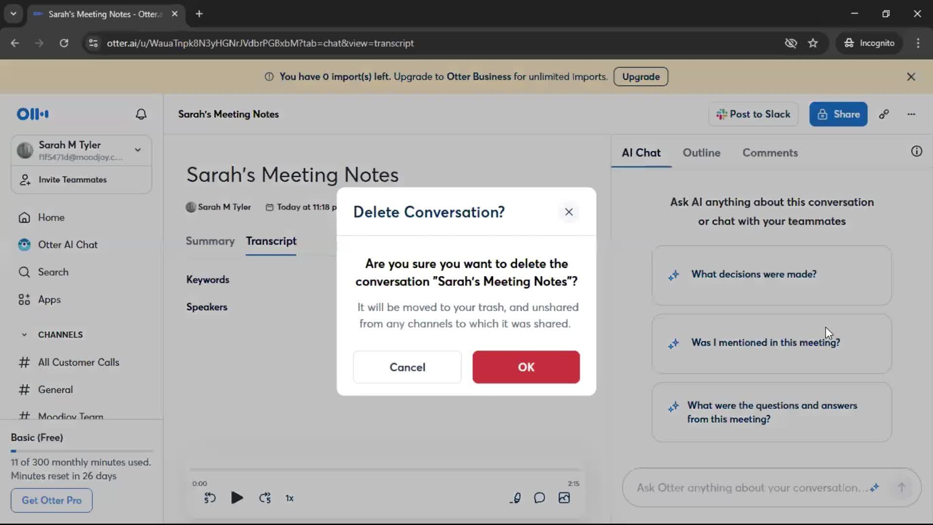Ask 'What decisions were made?' suggestion

tap(772, 275)
